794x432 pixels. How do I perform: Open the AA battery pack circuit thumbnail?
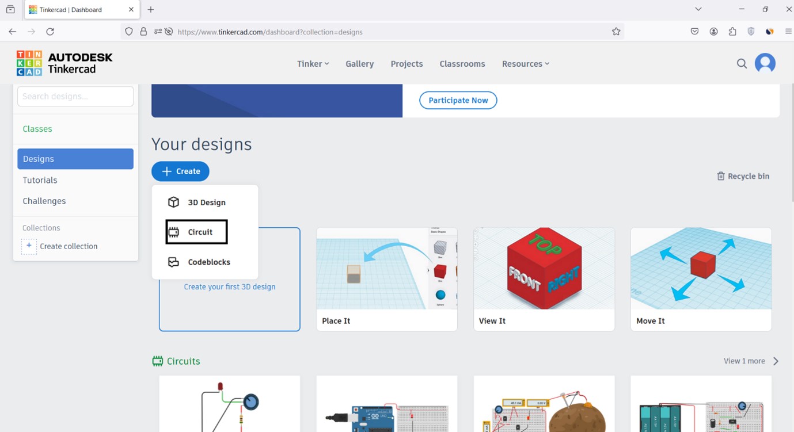pos(701,404)
